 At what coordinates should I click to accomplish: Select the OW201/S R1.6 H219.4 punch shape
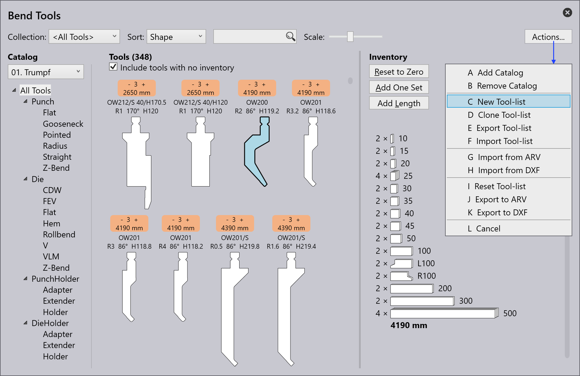(x=291, y=309)
